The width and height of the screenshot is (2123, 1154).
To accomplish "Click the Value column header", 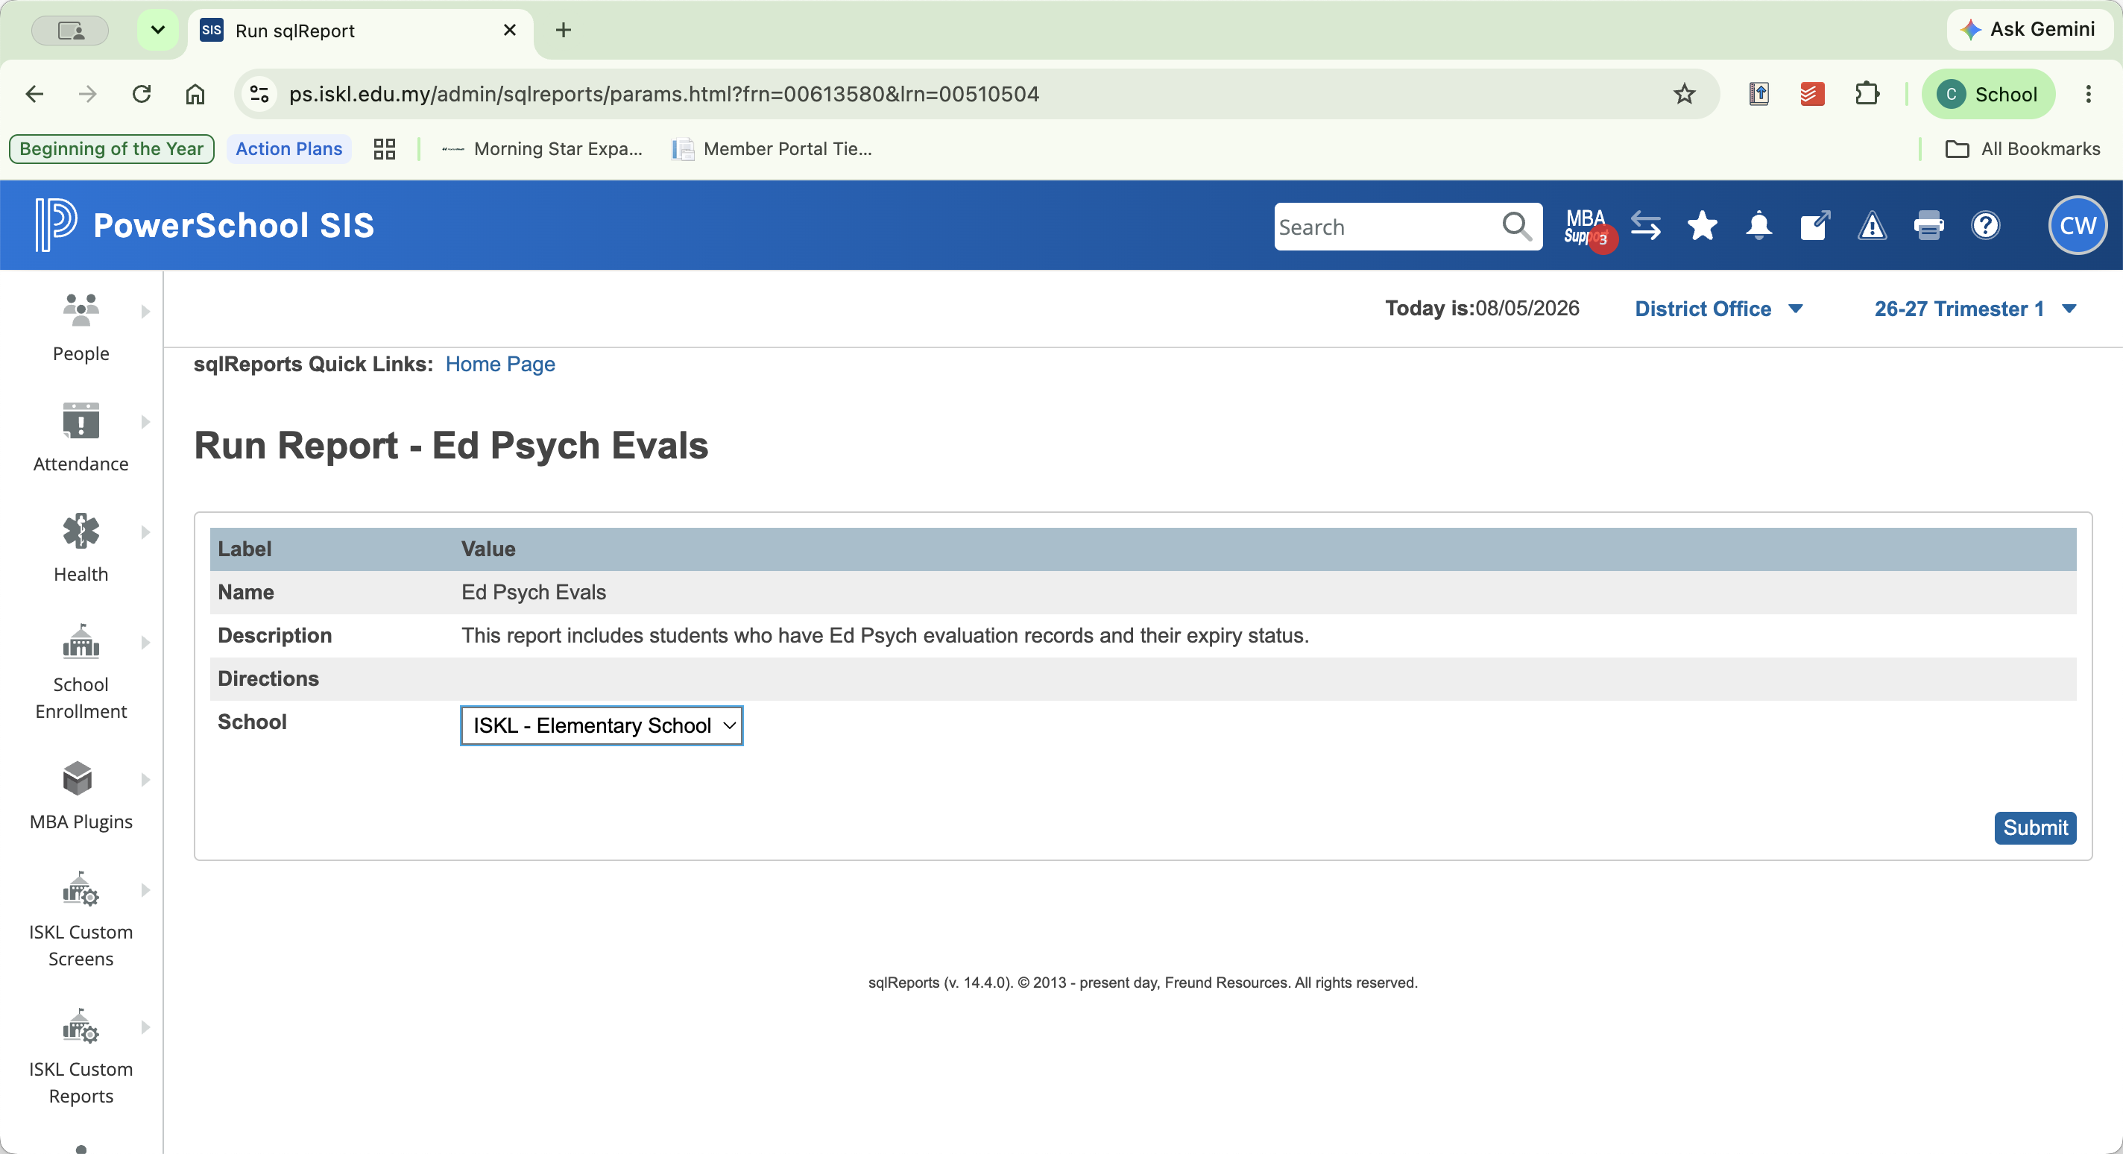I will [488, 549].
